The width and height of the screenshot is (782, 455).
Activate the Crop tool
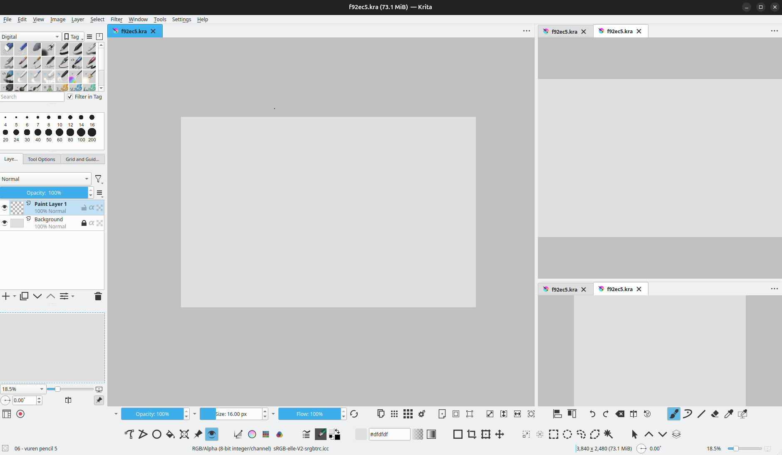pos(472,434)
